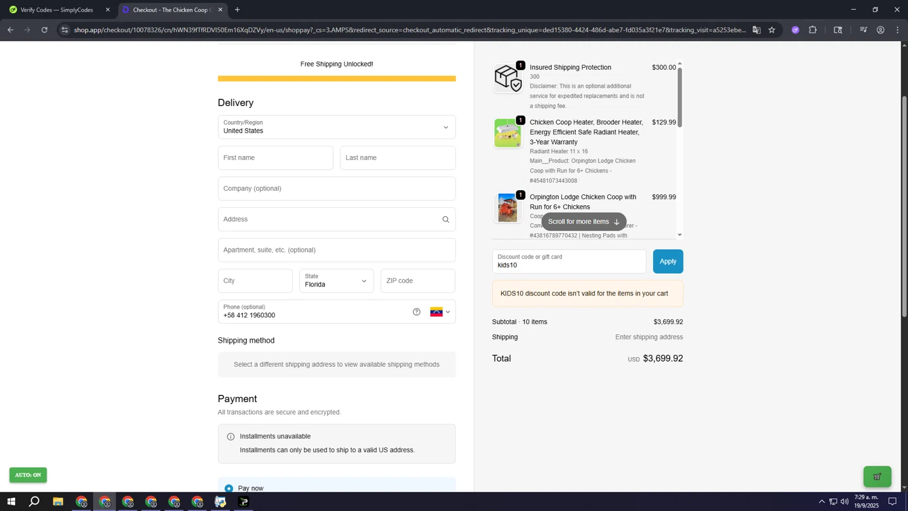
Task: Apply the discount code
Action: click(668, 262)
